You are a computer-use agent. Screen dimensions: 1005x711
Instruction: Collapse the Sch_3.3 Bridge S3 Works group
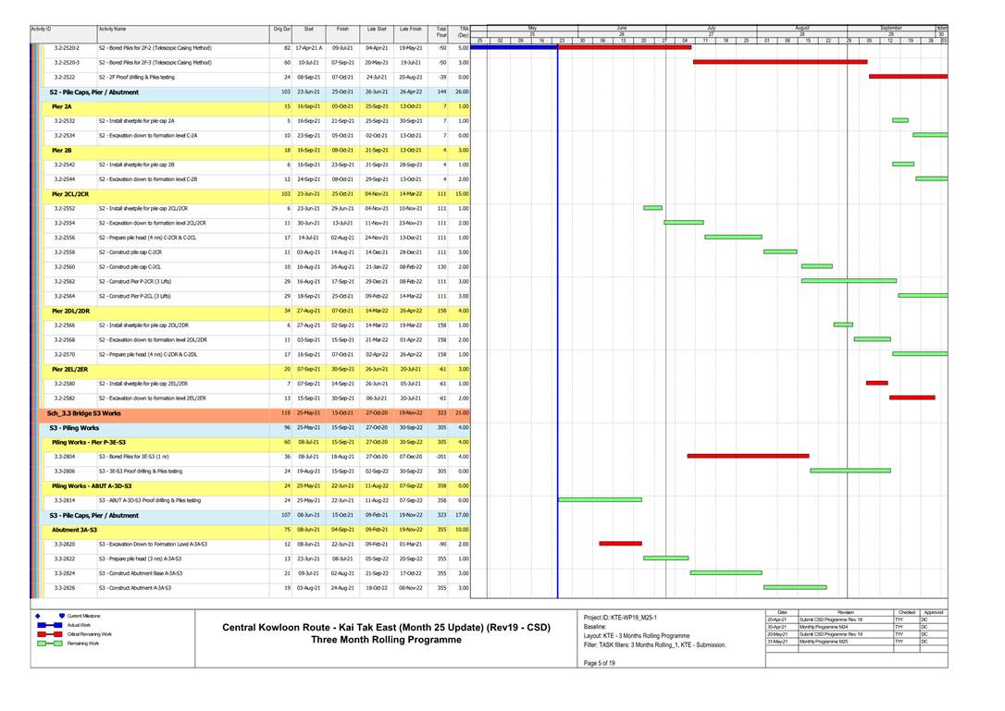click(x=83, y=413)
